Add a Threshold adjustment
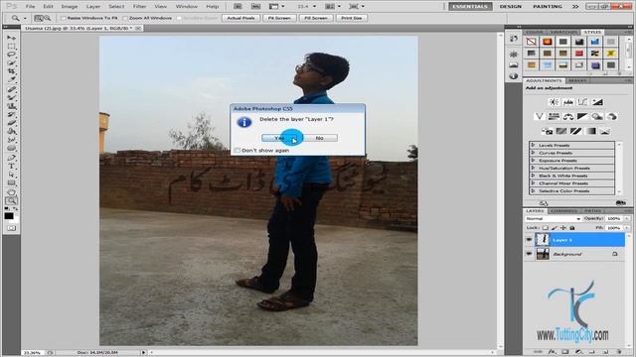The height and width of the screenshot is (357, 636). point(576,131)
